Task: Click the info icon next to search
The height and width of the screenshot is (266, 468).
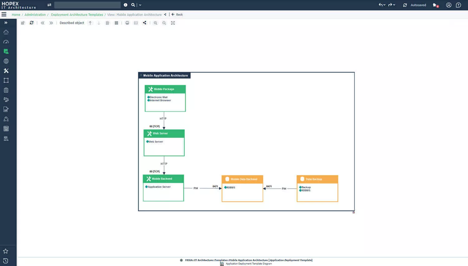Action: (125, 5)
